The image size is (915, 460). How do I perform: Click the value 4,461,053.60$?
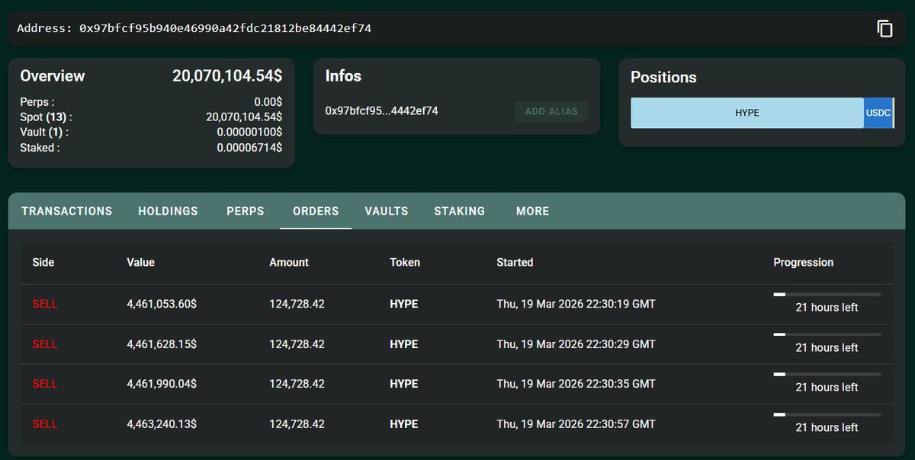point(162,304)
